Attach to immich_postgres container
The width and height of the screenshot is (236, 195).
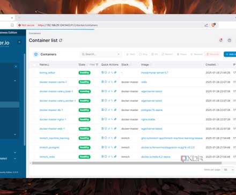[115, 147]
